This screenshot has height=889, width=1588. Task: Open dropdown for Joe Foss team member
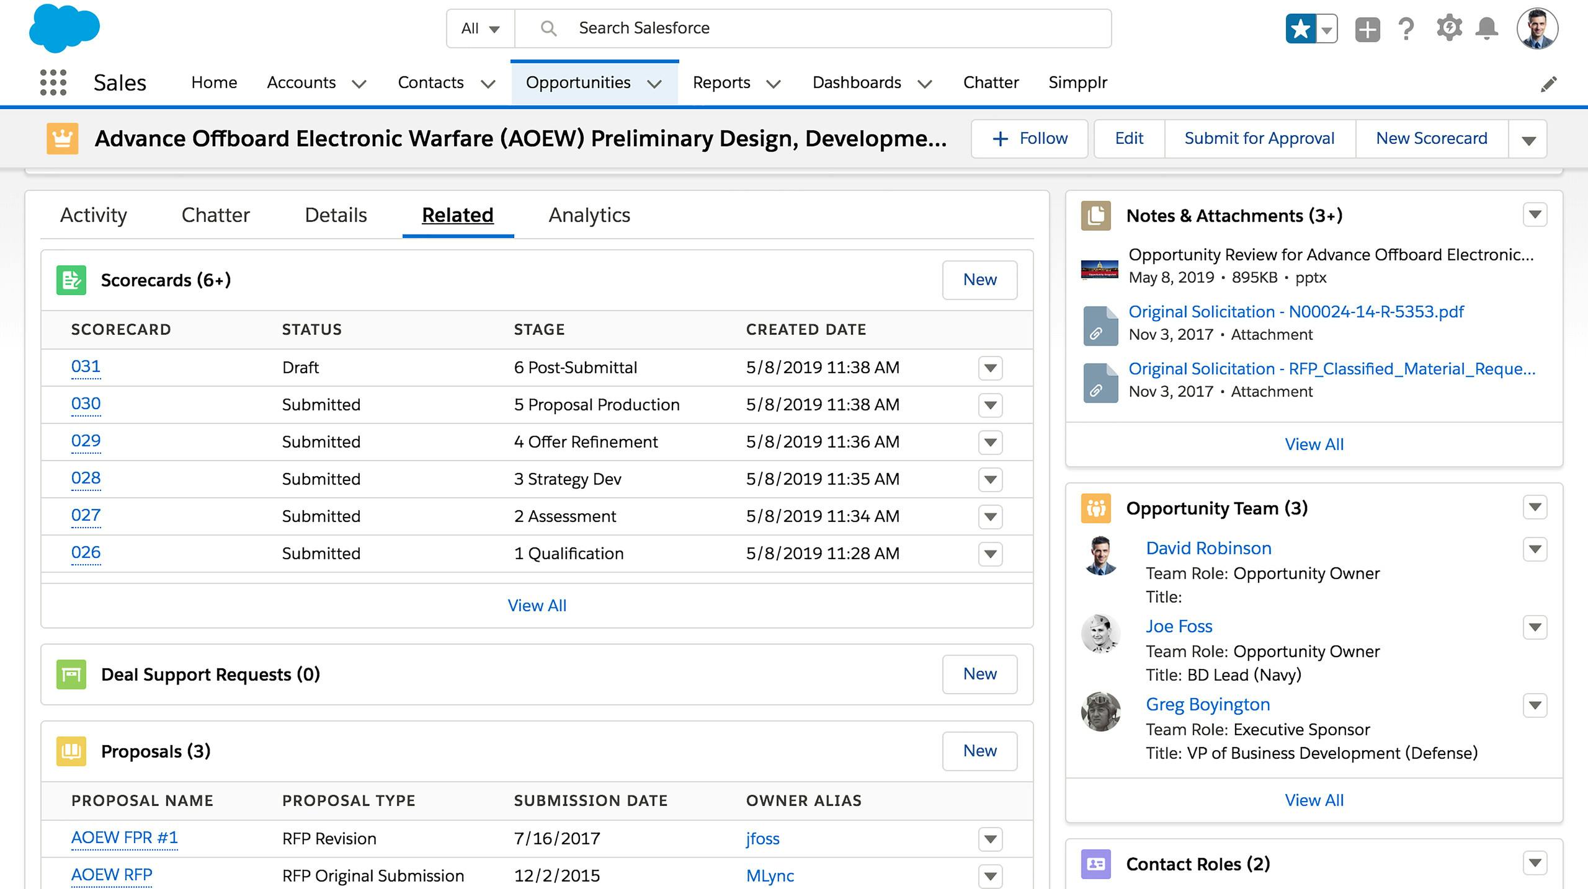[x=1535, y=627]
